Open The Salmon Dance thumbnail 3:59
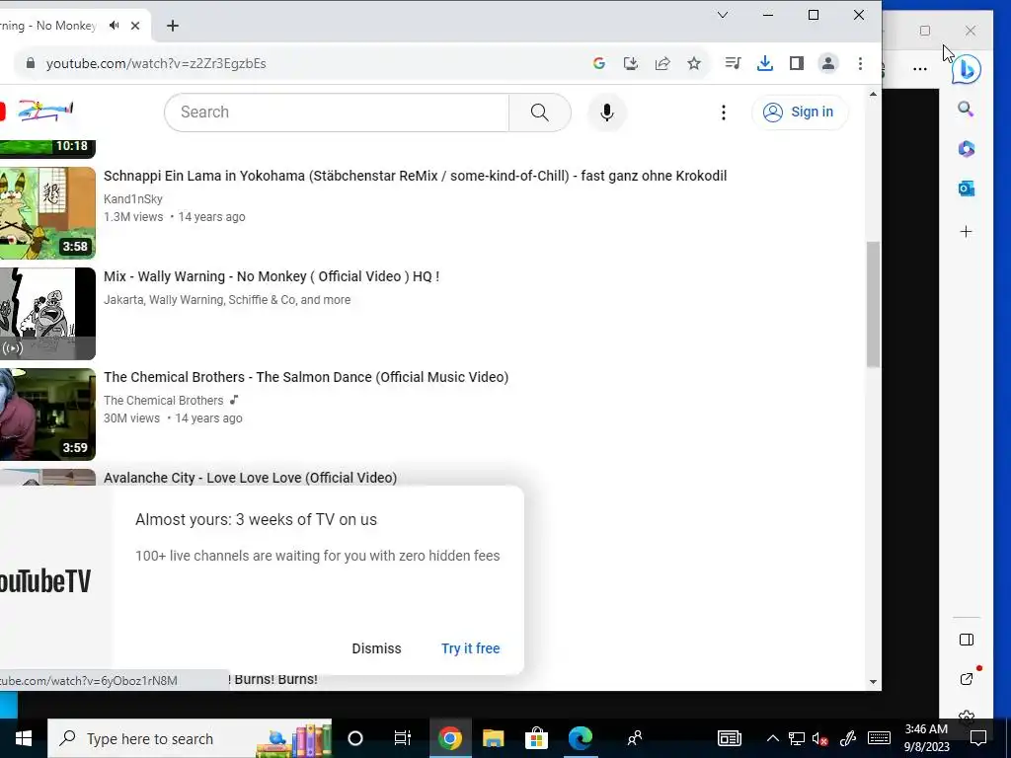This screenshot has width=1011, height=758. coord(47,414)
